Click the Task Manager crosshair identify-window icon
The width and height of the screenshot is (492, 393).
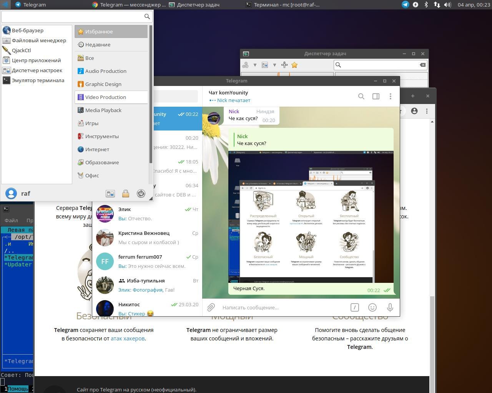[284, 65]
